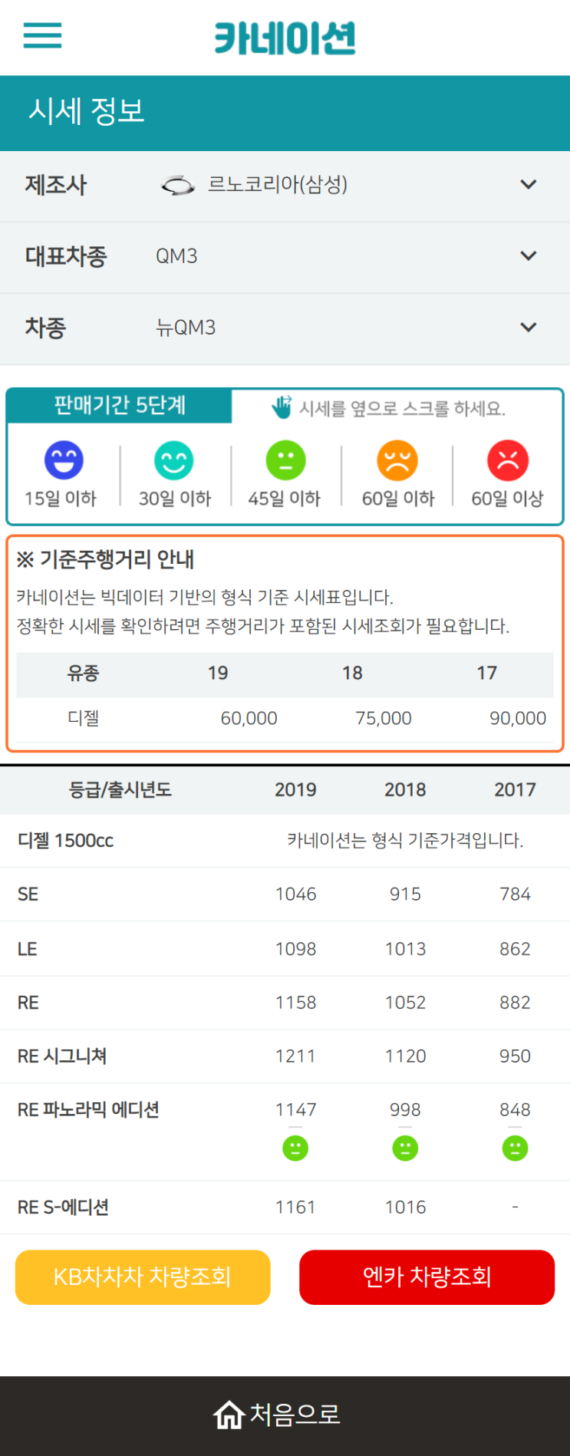
Task: Tap the SE trim row label
Action: pos(28,894)
